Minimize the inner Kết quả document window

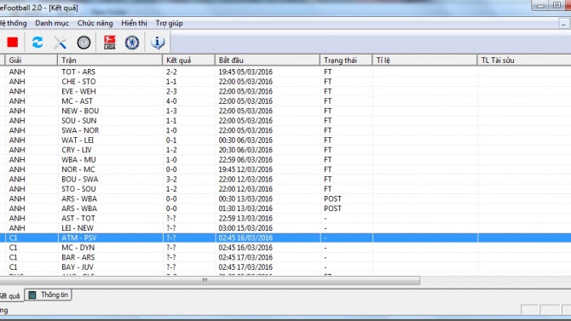[563, 24]
